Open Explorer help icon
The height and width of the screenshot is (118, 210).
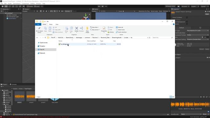174,24
